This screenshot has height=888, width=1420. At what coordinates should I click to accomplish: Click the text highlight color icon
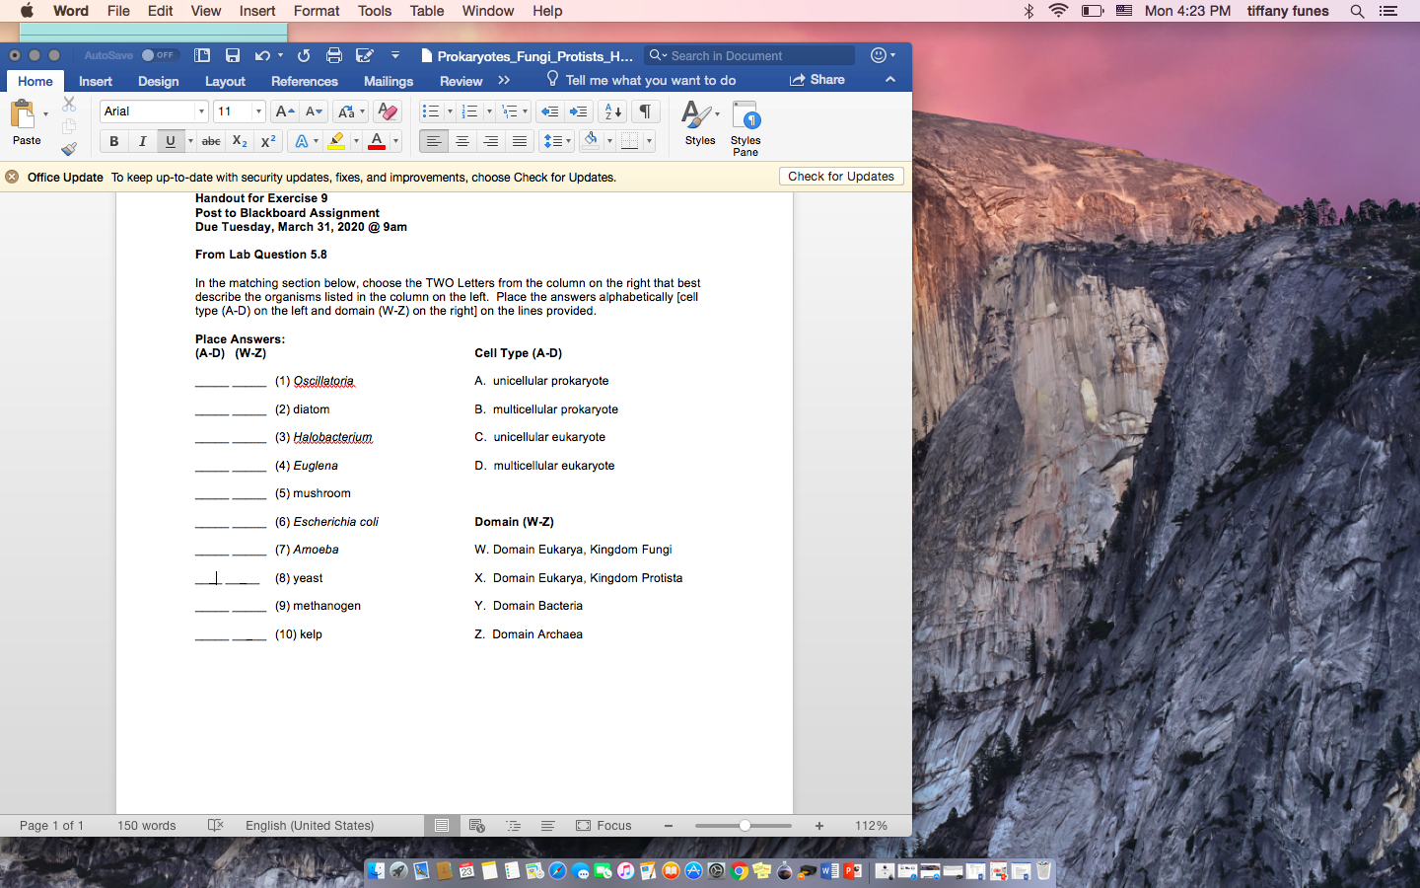tap(337, 140)
